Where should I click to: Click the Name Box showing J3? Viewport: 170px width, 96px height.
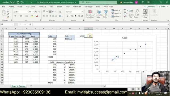[x=7, y=24]
